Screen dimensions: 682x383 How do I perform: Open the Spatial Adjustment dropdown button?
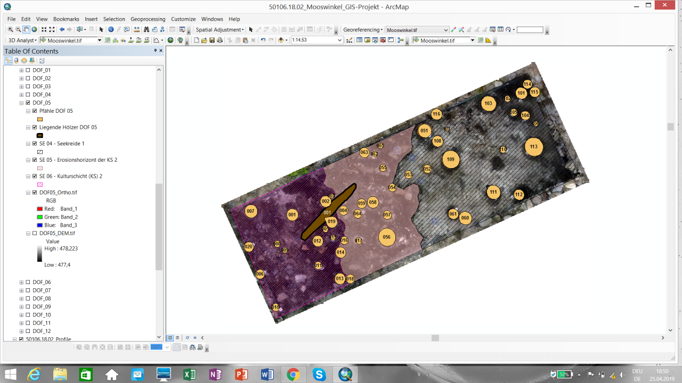click(220, 30)
